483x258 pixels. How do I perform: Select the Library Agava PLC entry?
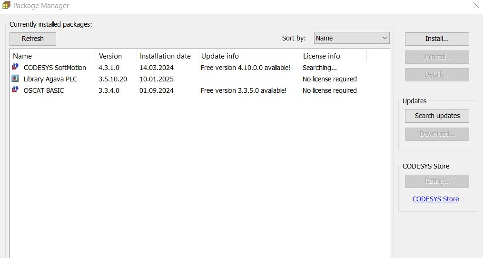50,79
